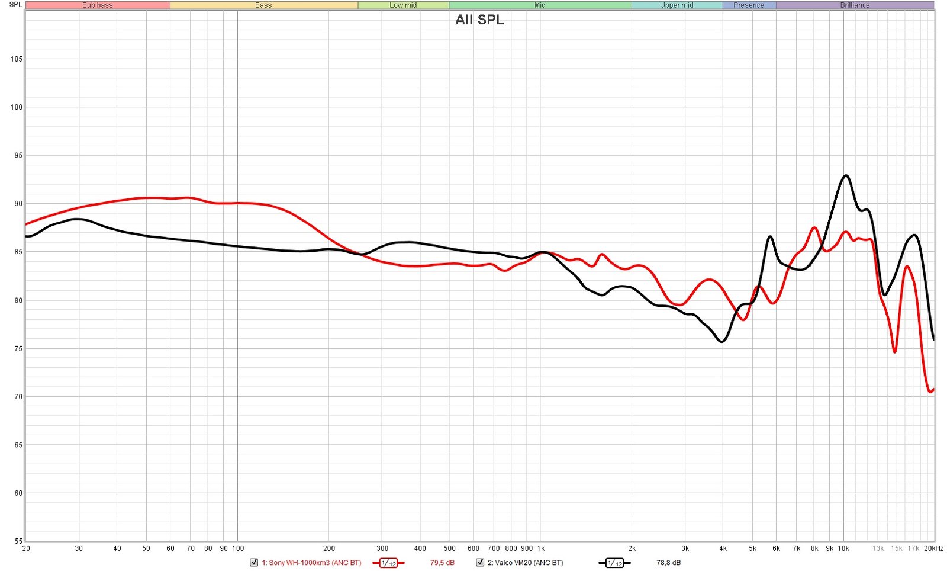The height and width of the screenshot is (571, 947).
Task: Click the red 1/12 smoothing icon for Sony
Action: point(388,563)
